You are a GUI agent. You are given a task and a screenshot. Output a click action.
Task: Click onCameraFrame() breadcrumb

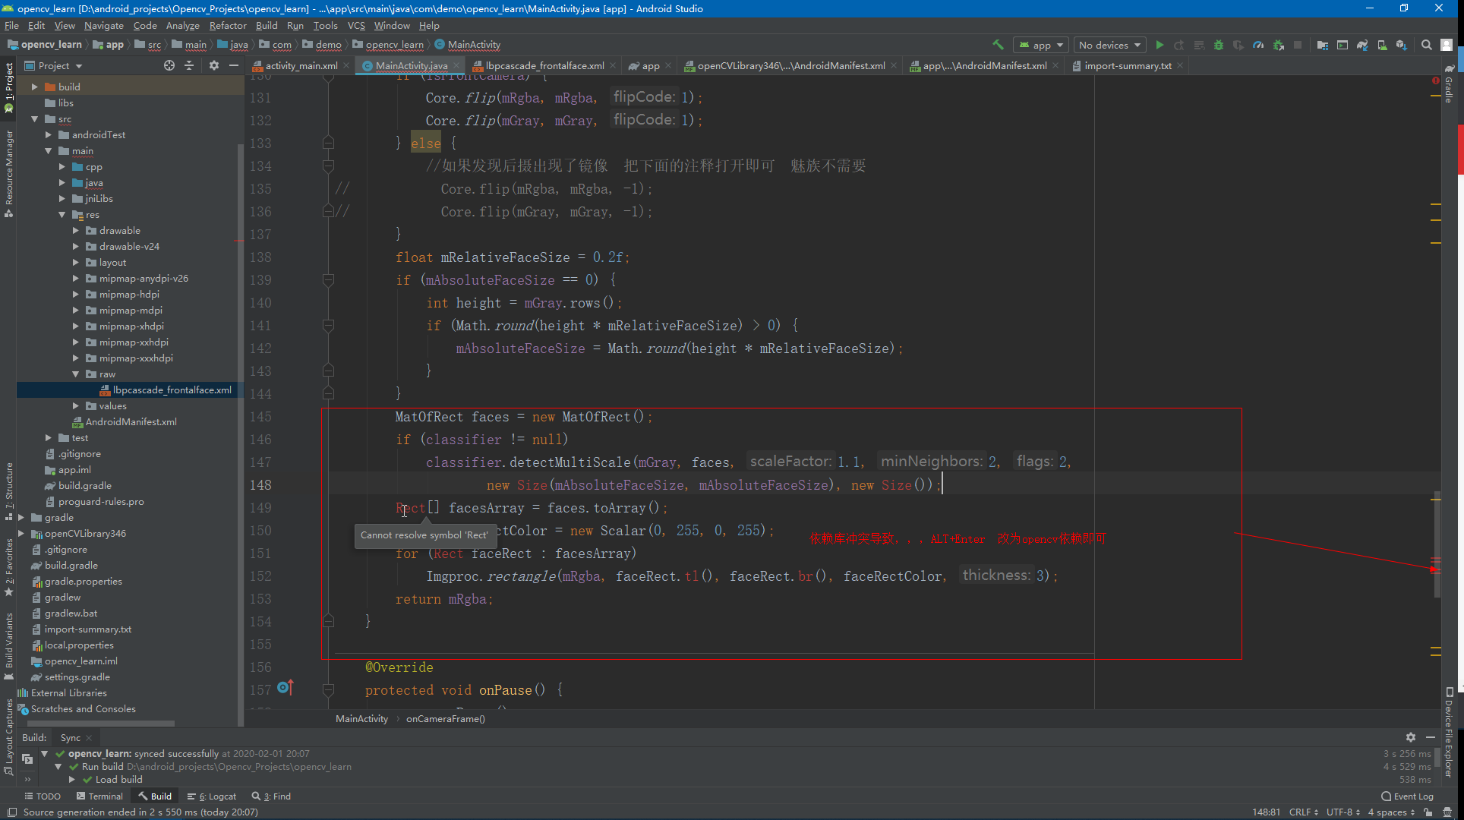click(x=445, y=718)
